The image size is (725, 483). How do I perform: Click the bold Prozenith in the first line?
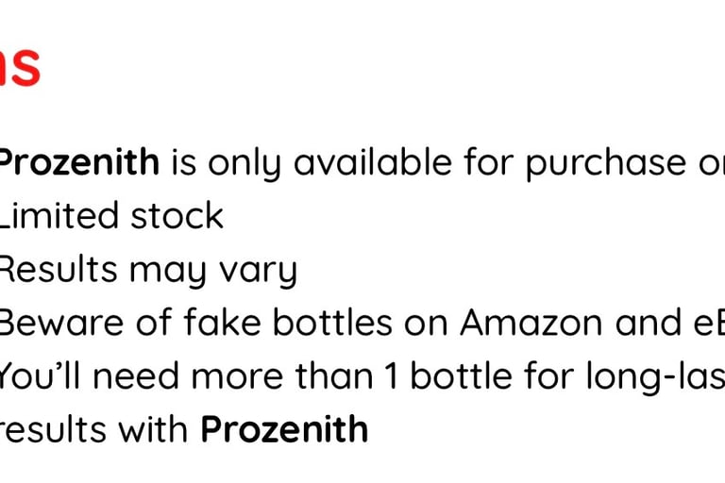click(79, 161)
